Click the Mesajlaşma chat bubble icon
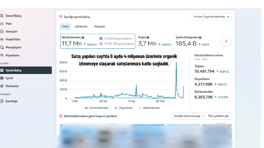The height and width of the screenshot is (148, 264). (x=2, y=47)
